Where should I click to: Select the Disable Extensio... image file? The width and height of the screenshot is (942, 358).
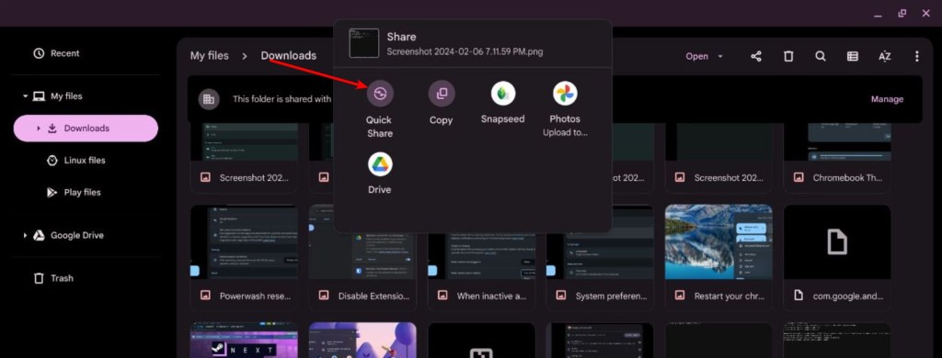[362, 258]
